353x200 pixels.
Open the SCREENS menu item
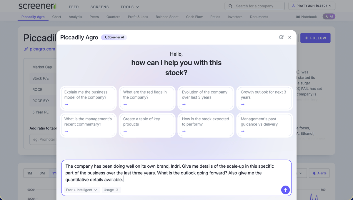tap(99, 7)
